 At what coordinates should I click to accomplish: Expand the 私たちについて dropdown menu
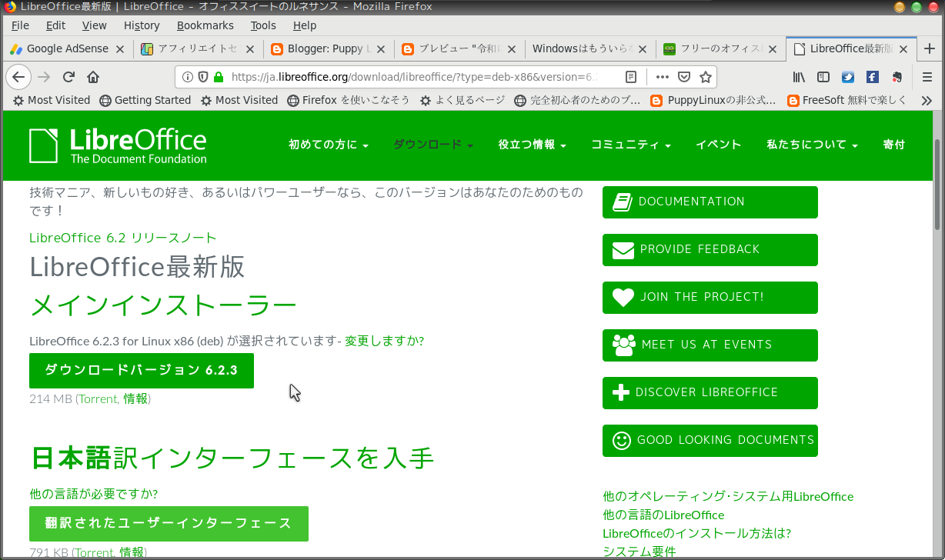pos(812,145)
